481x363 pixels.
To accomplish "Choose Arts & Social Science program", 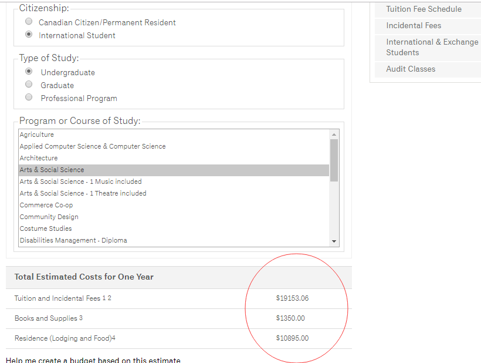I will (52, 170).
